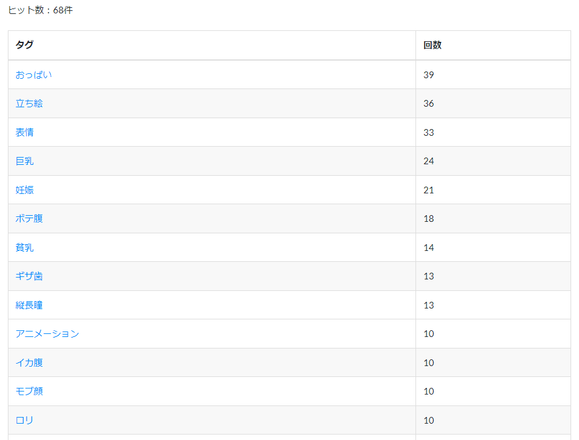Select the 巨乳 tag link

pos(25,161)
